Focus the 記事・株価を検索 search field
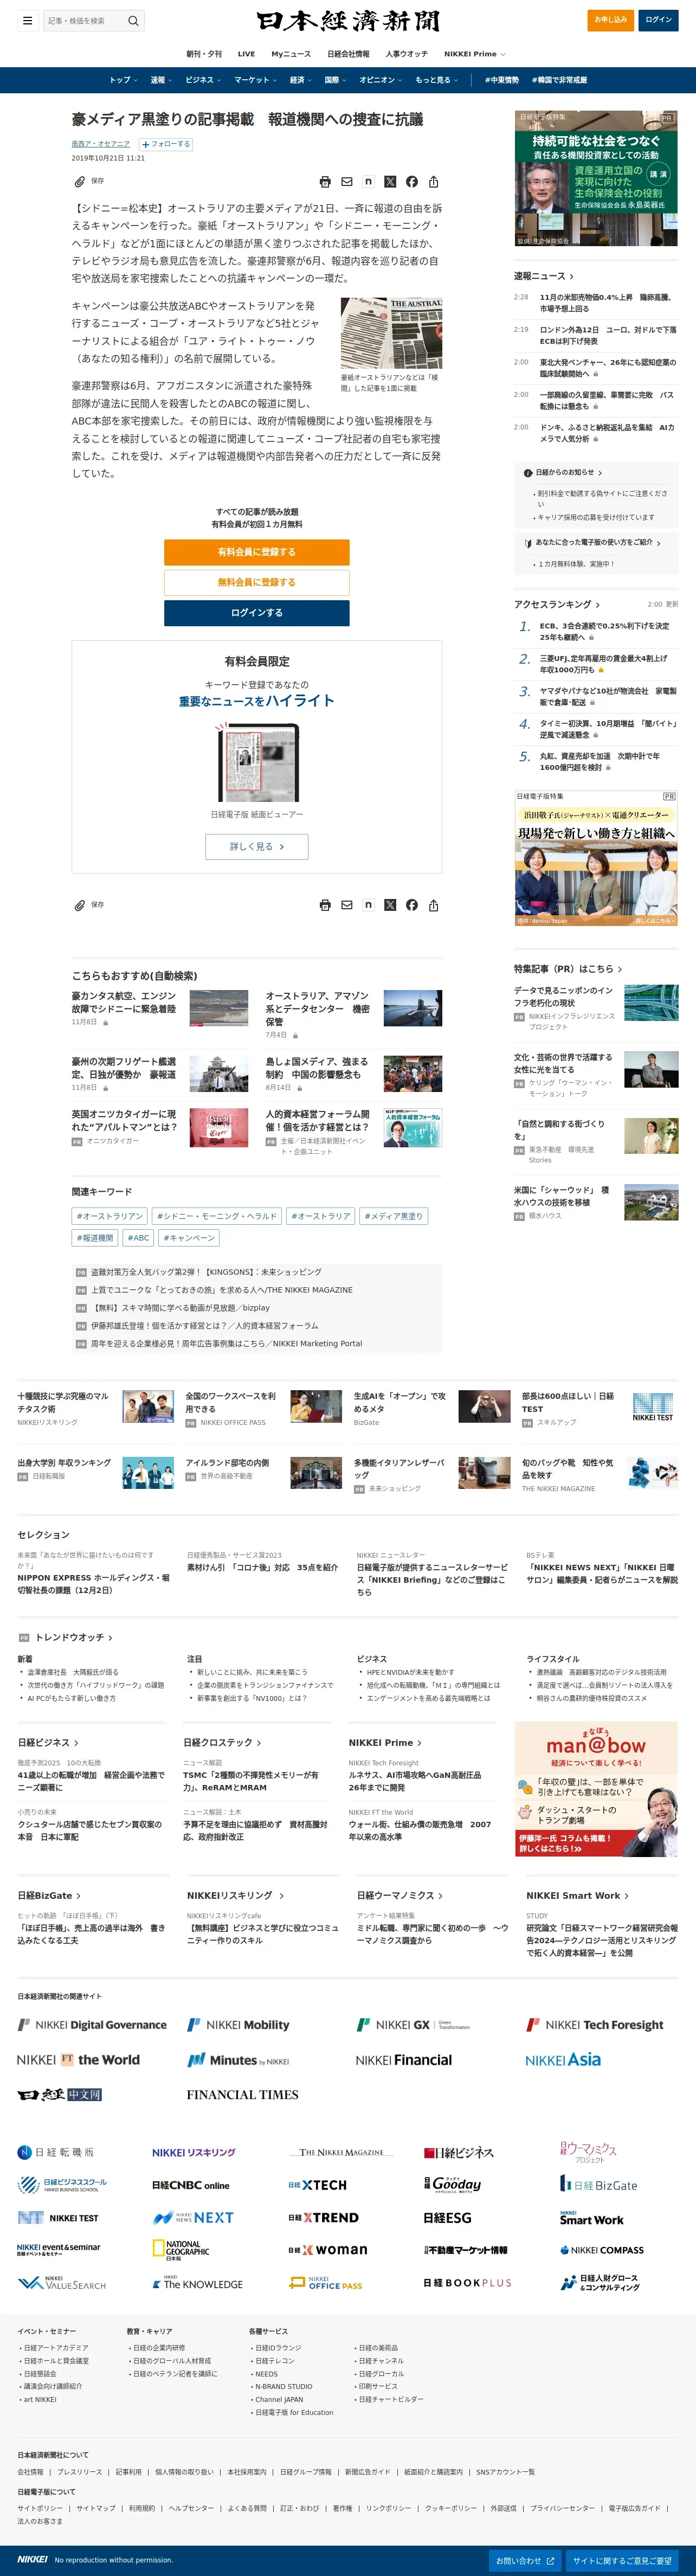The width and height of the screenshot is (696, 2576). pos(84,20)
